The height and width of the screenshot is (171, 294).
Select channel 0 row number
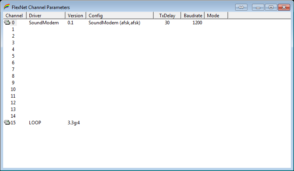[x=13, y=23]
